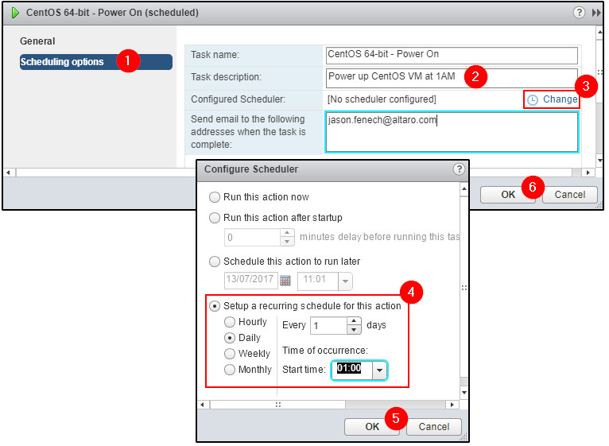Choose Hourly recurrence
Image resolution: width=609 pixels, height=446 pixels.
pos(230,322)
